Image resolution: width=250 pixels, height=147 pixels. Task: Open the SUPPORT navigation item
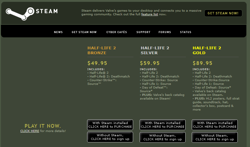click(143, 32)
